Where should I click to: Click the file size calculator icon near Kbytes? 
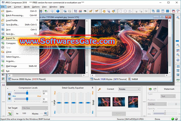pyautogui.click(x=46, y=113)
